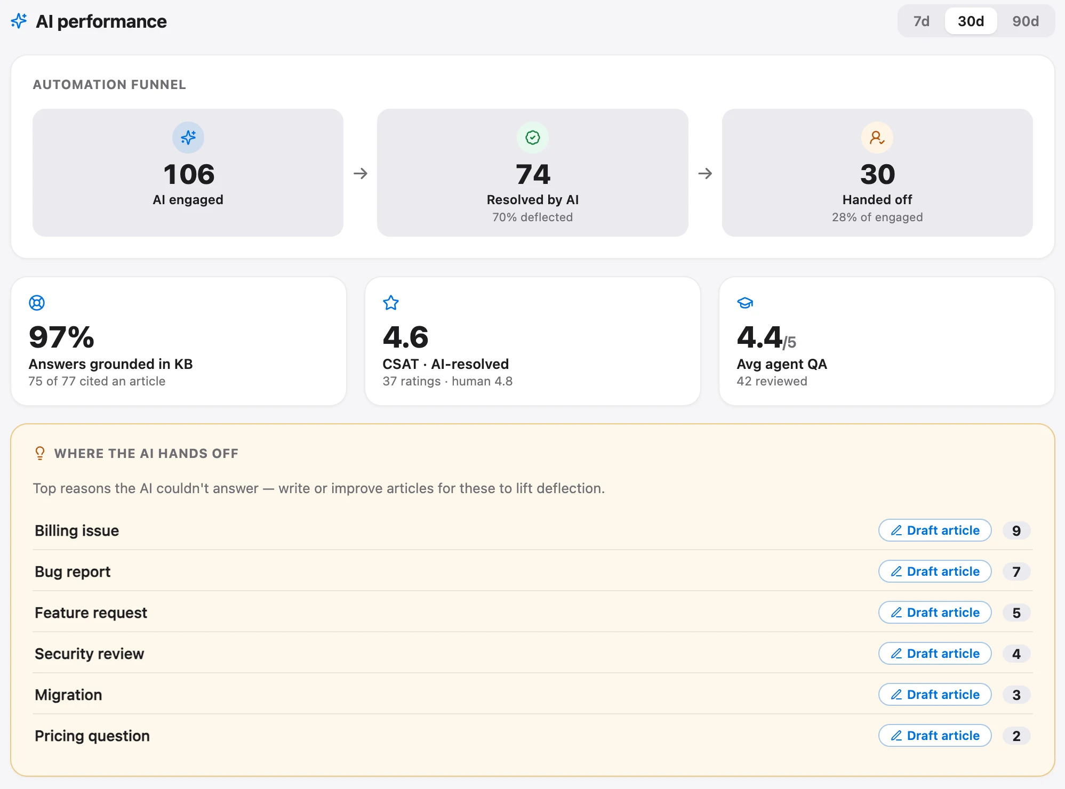Click the count badge 3 for Migration

click(x=1016, y=695)
